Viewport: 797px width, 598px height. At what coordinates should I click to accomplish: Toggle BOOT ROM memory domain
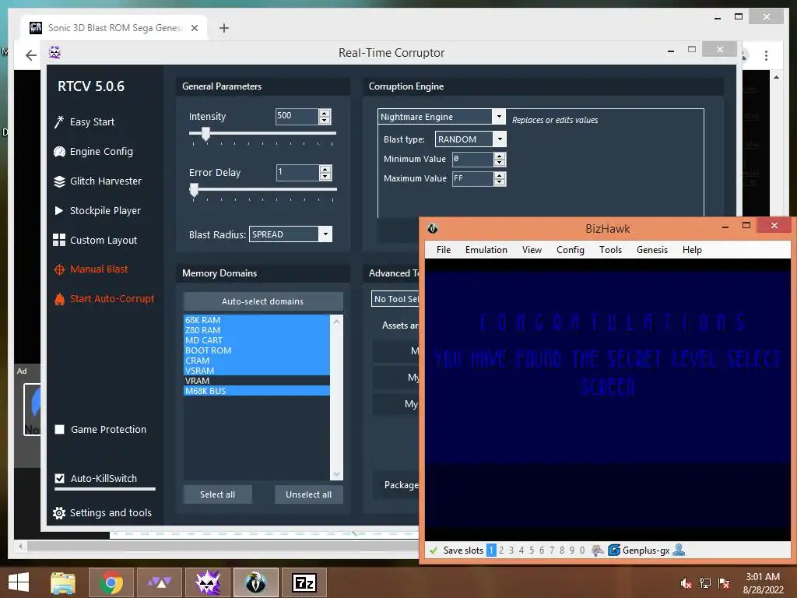tap(257, 350)
